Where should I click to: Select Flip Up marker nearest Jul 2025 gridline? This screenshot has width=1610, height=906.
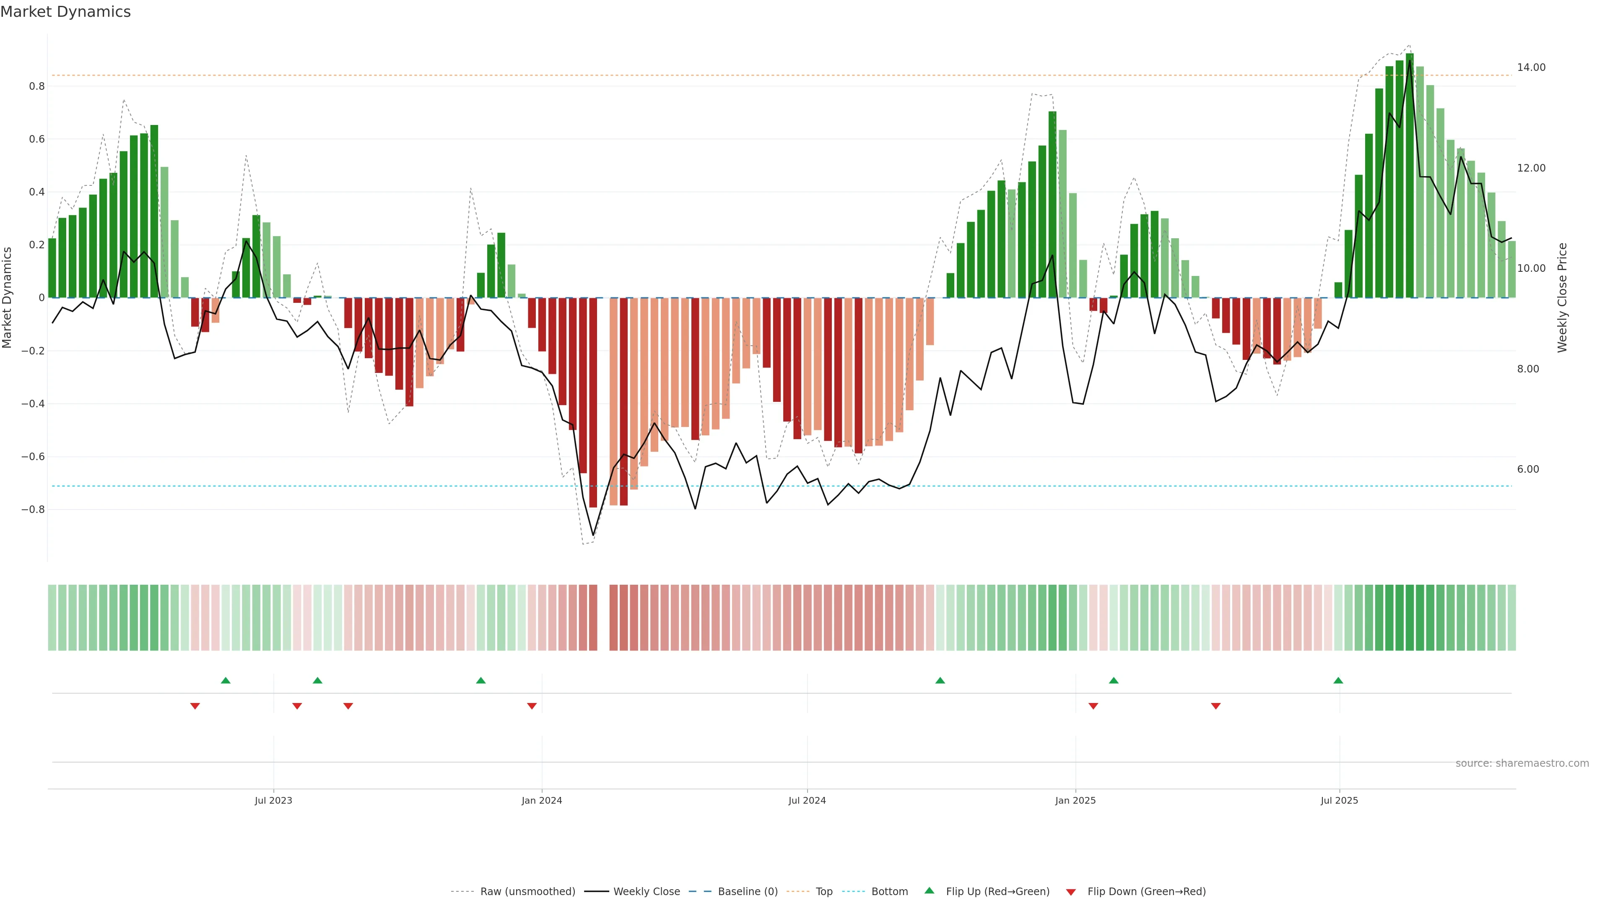(1338, 680)
